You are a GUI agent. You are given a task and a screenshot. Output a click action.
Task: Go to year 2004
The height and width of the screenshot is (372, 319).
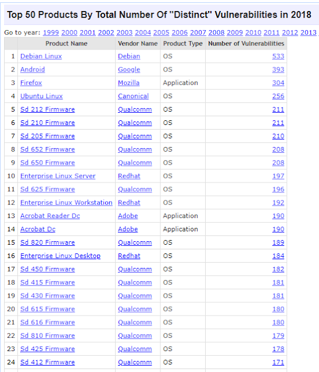pyautogui.click(x=143, y=33)
